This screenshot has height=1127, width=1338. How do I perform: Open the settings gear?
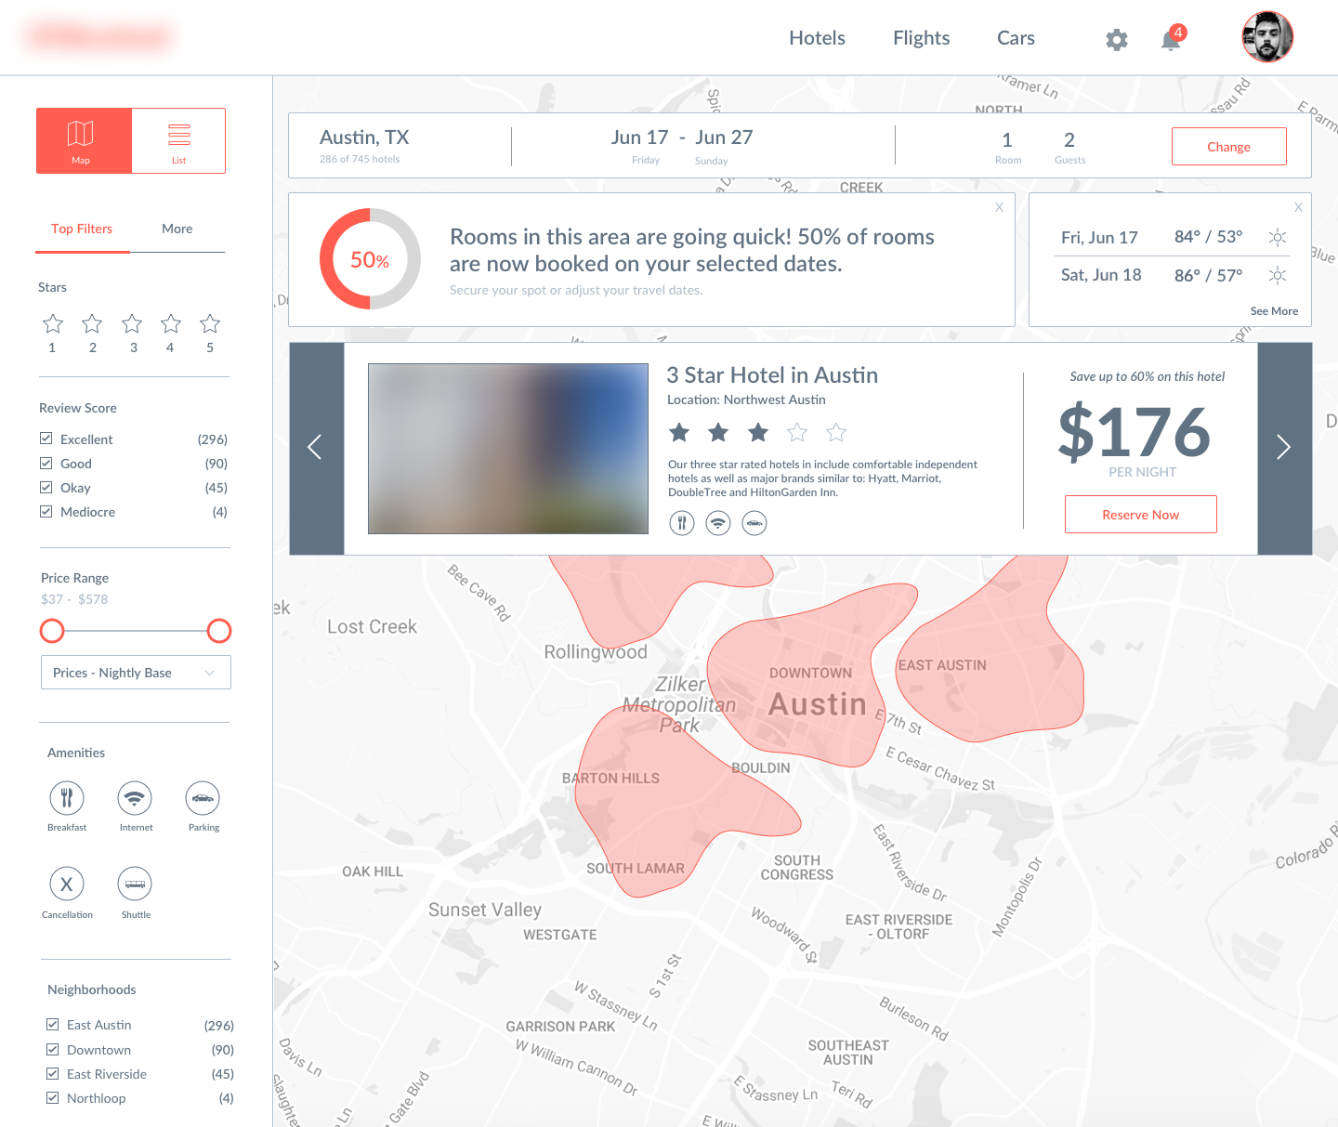coord(1116,40)
